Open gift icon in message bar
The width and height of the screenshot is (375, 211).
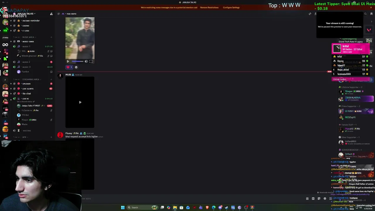click(307, 199)
